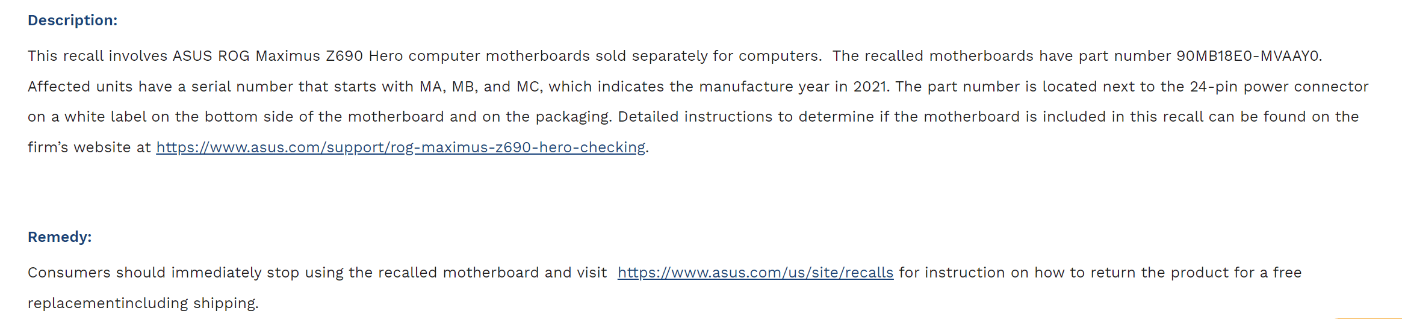Click the phrase 24-pin power connector

(x=1279, y=87)
